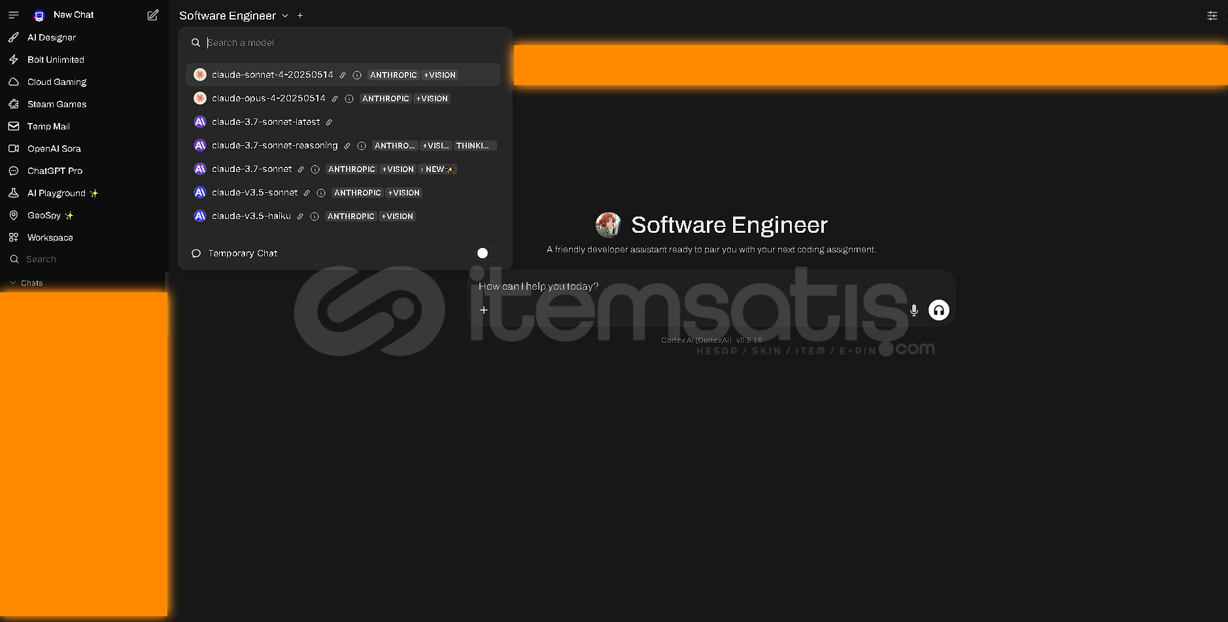Open info icon for claude-v3.5-sonnet
The height and width of the screenshot is (622, 1228).
click(x=321, y=193)
